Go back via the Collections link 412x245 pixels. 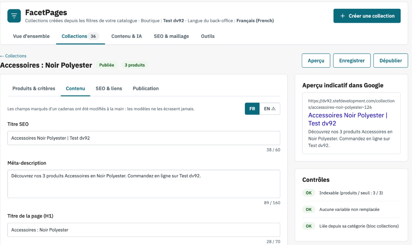(13, 56)
